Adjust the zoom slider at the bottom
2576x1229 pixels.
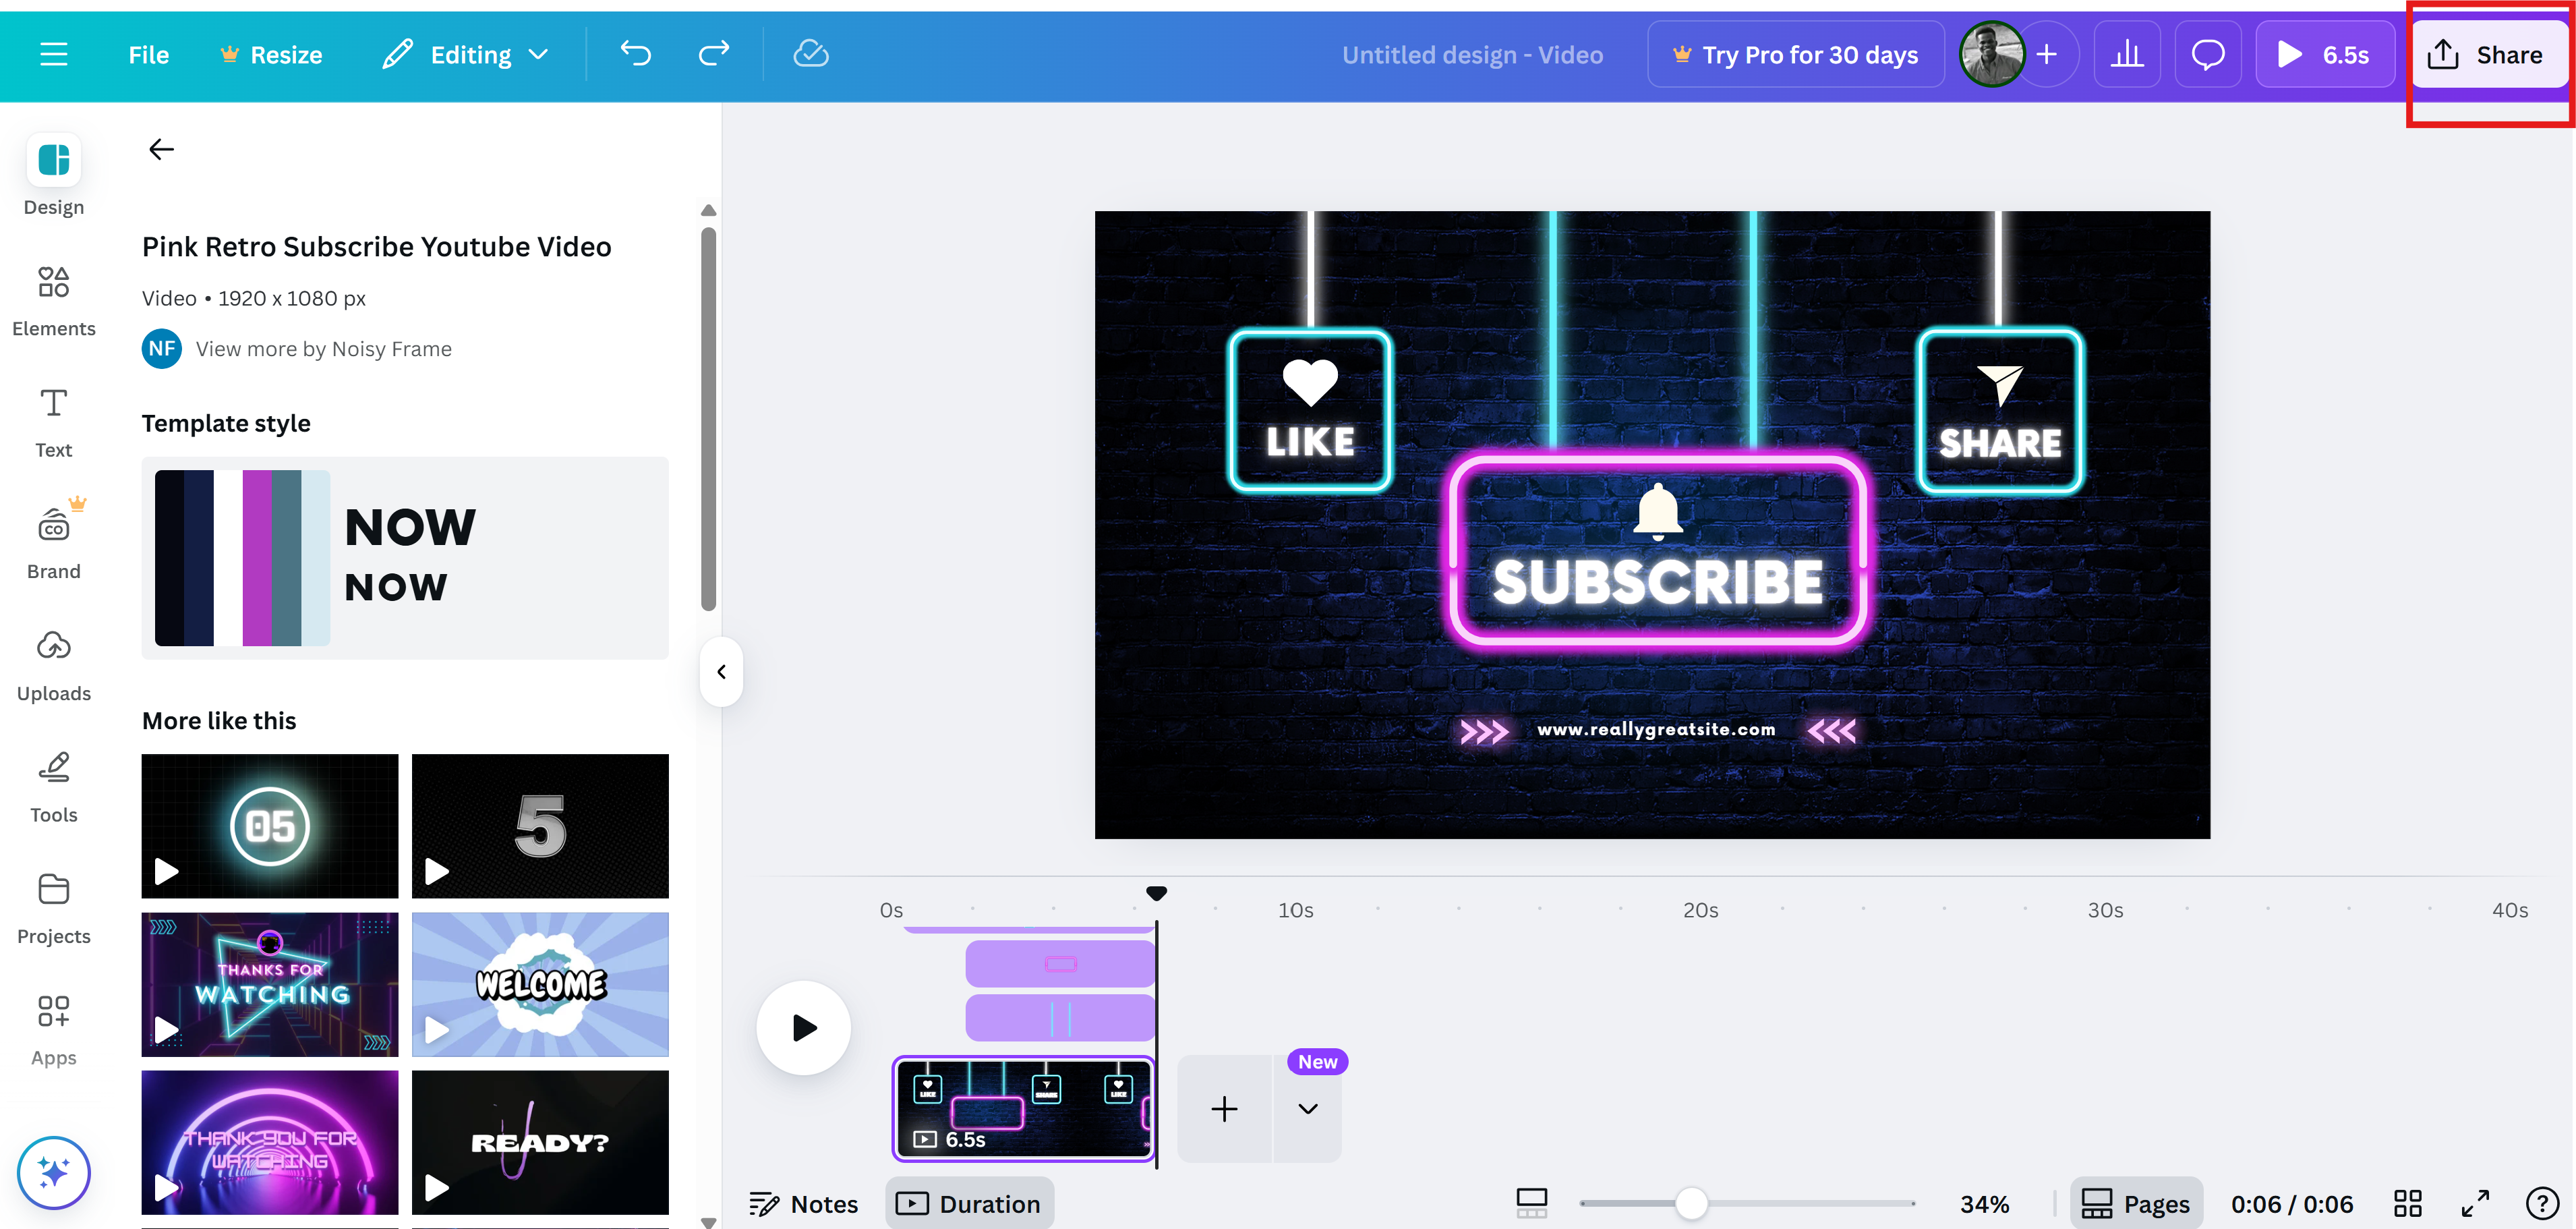[x=1692, y=1203]
